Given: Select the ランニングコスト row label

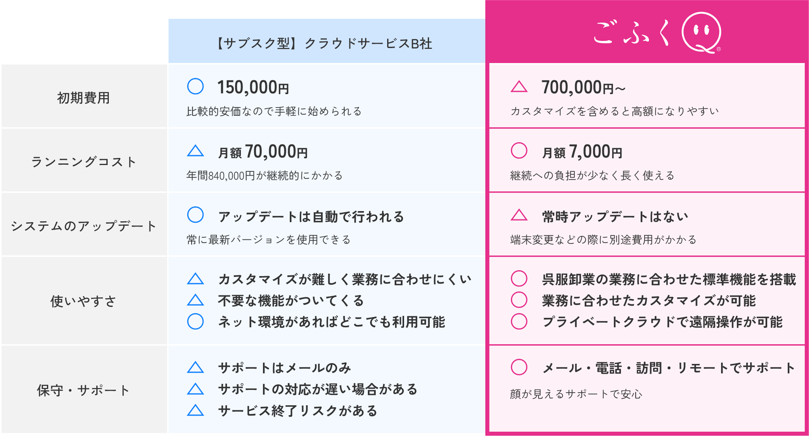Looking at the screenshot, I should point(84,161).
